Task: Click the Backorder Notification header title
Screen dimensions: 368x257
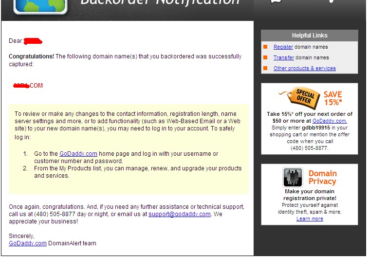Action: [160, 2]
